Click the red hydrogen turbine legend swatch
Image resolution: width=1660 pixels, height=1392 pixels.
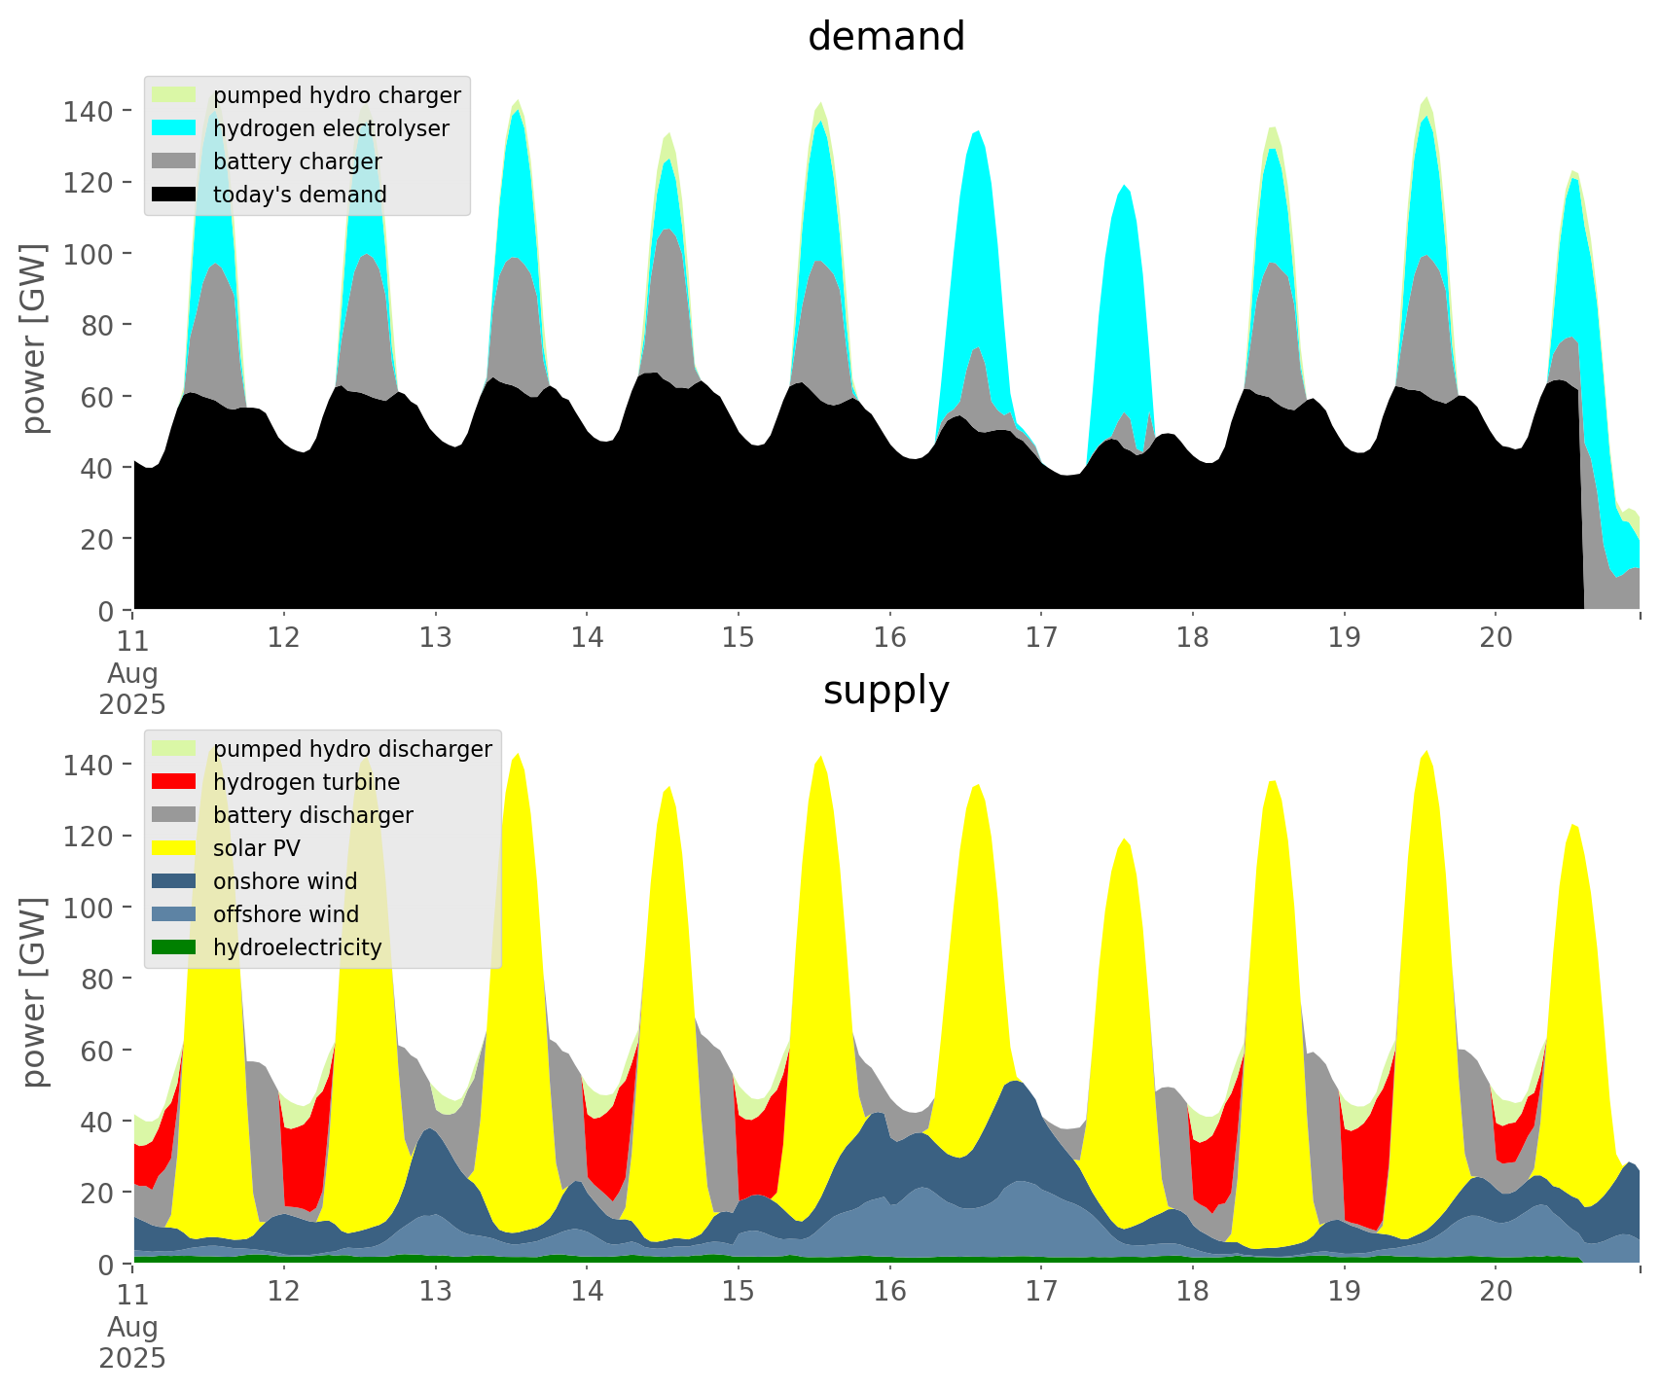(174, 782)
